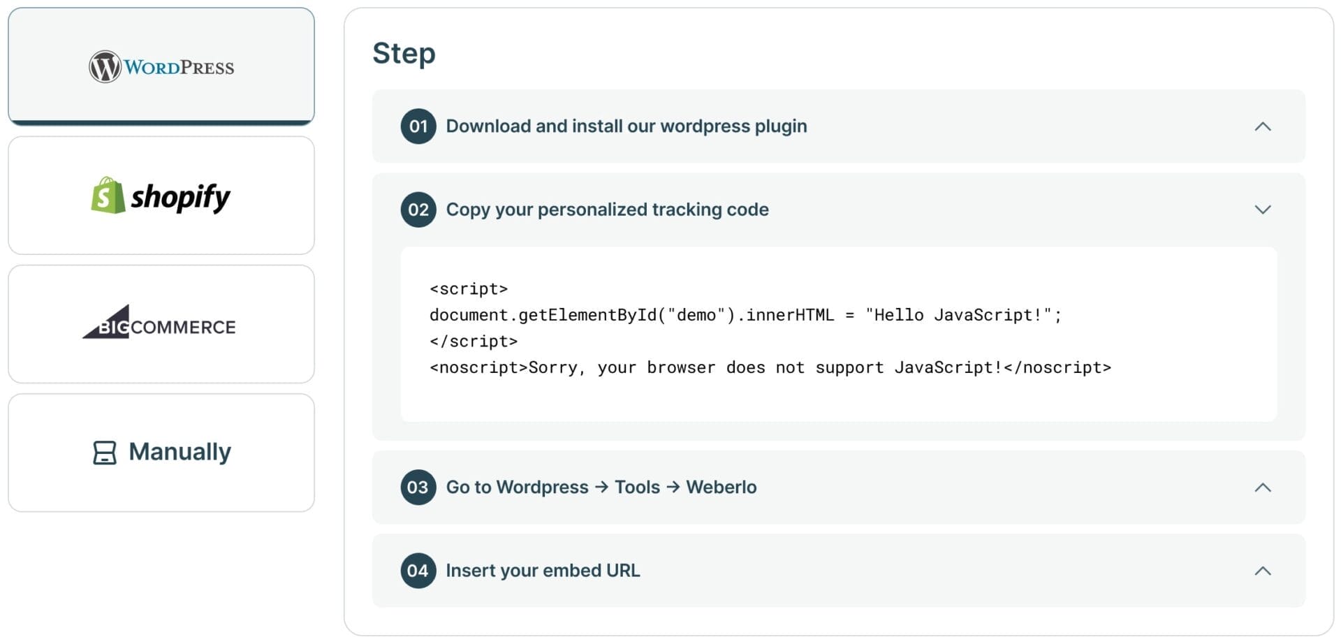Click the step 01 number badge
This screenshot has height=644, width=1341.
click(x=418, y=126)
